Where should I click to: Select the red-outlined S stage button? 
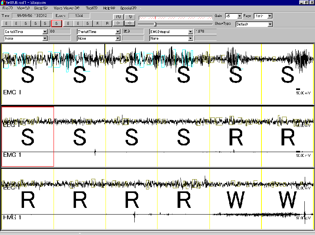pos(56,24)
